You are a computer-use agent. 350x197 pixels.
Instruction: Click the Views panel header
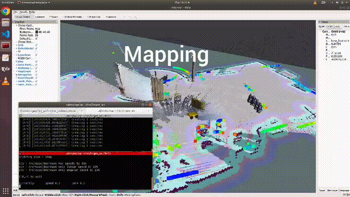click(x=334, y=22)
